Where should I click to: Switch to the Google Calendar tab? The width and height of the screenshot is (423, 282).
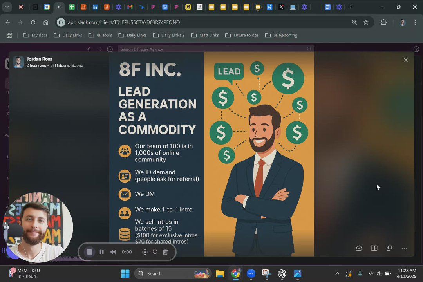coord(47,7)
